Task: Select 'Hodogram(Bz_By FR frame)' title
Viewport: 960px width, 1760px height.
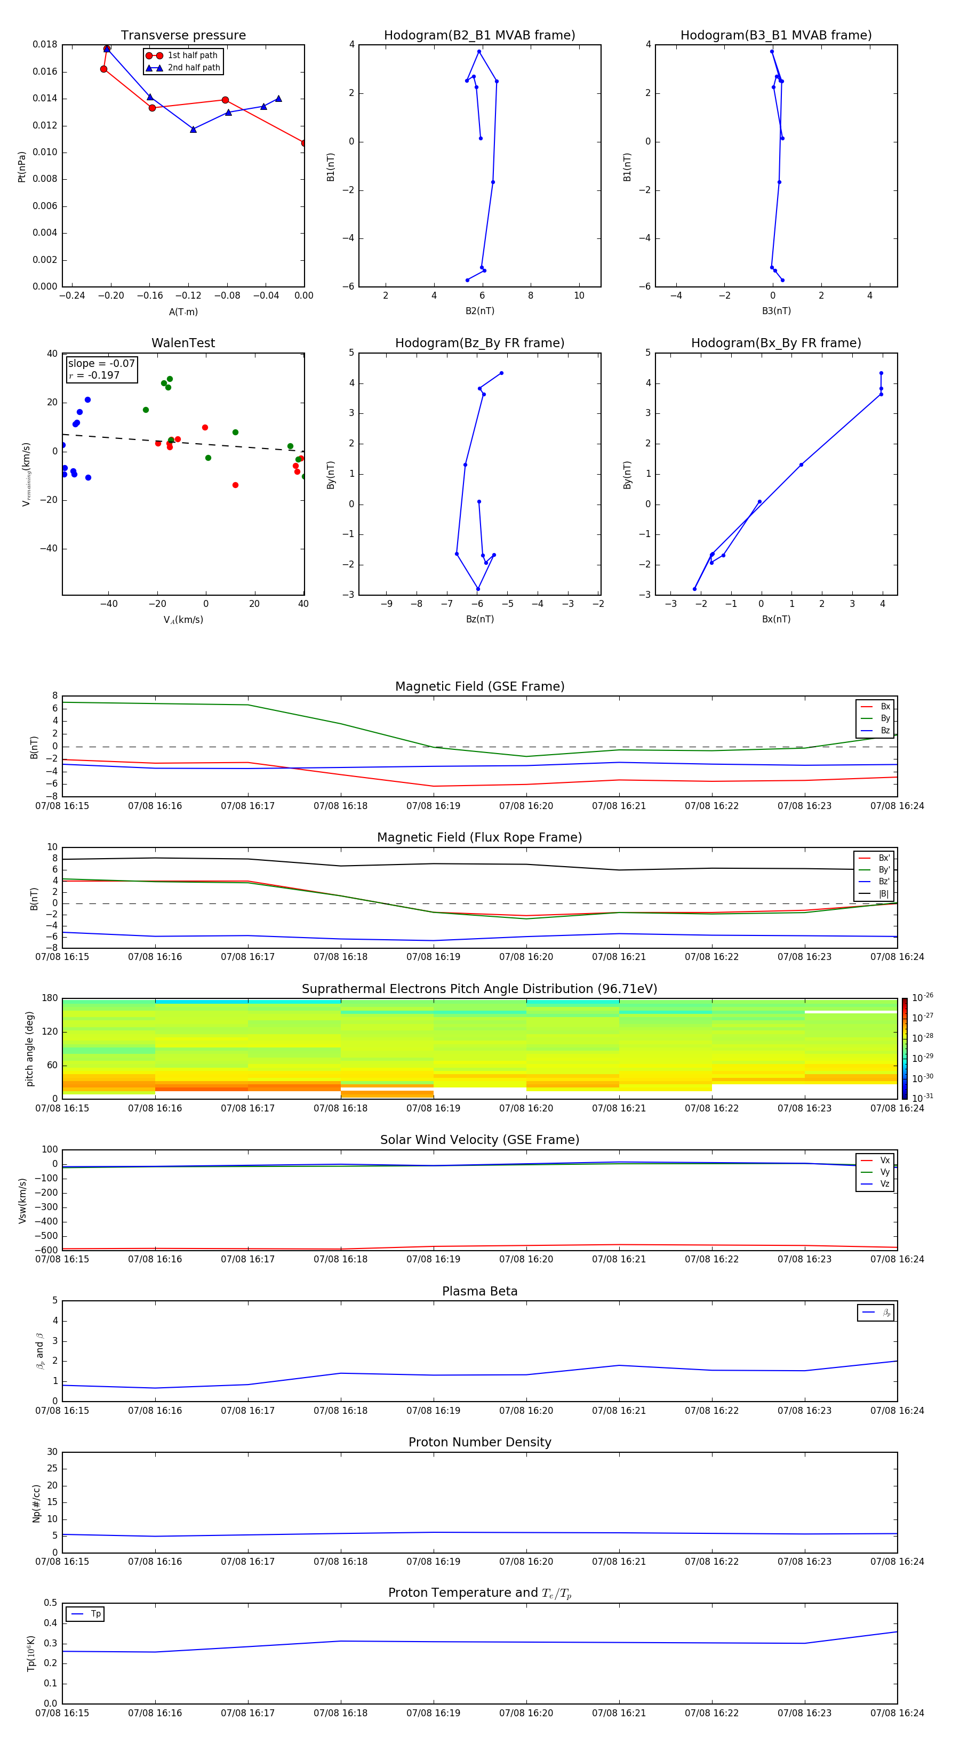Action: [x=479, y=343]
